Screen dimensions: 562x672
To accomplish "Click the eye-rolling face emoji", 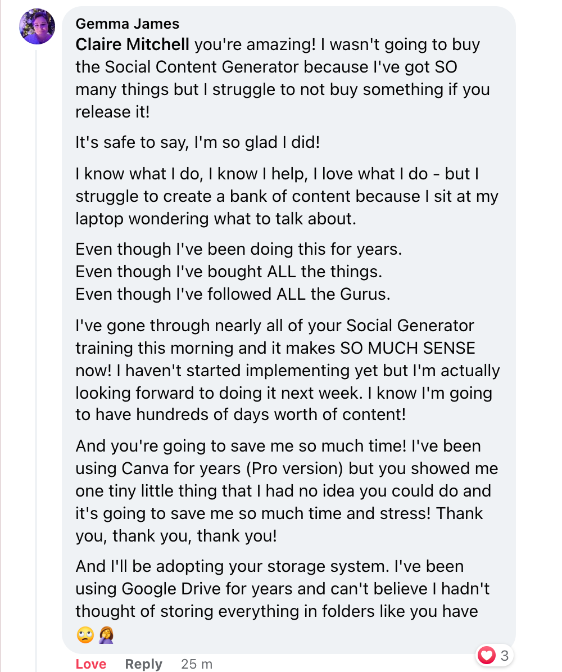I will pyautogui.click(x=85, y=635).
